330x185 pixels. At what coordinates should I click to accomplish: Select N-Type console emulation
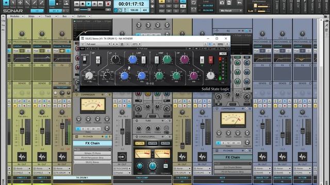(153, 143)
